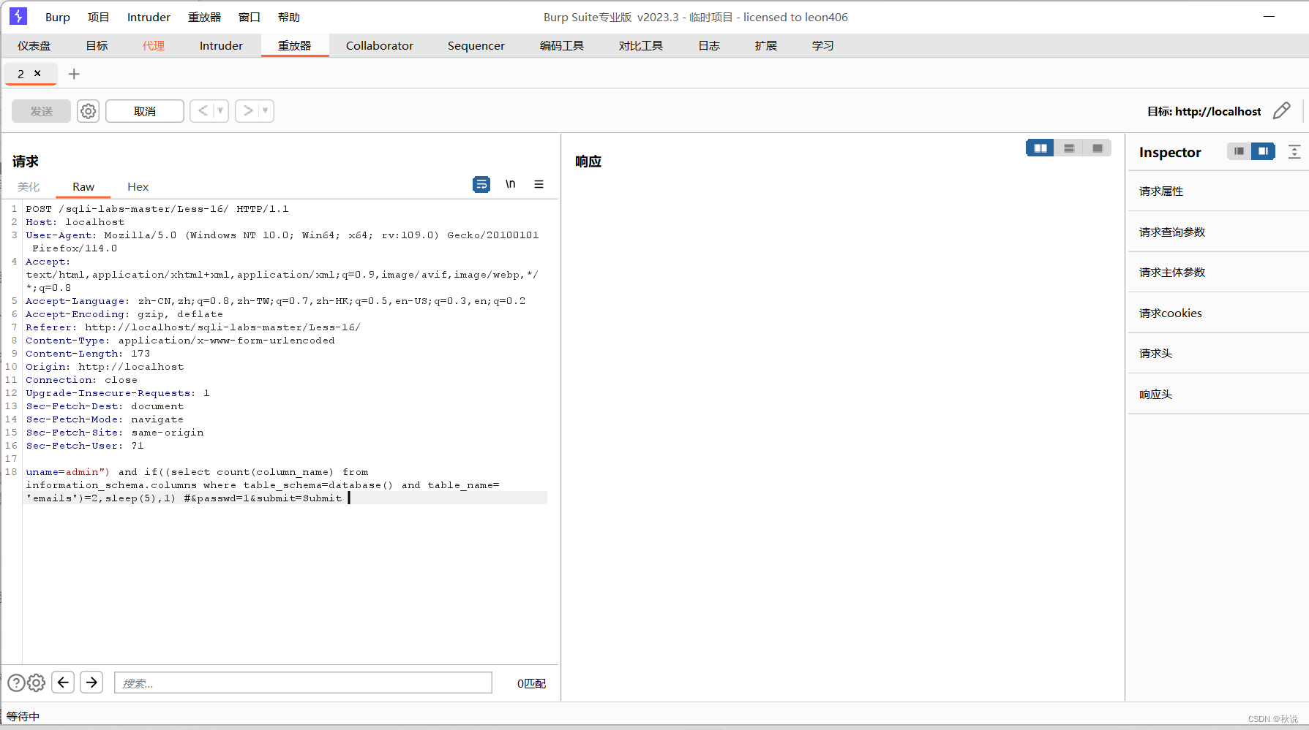Edit target with the pencil icon
Viewport: 1309px width, 730px height.
1281,111
